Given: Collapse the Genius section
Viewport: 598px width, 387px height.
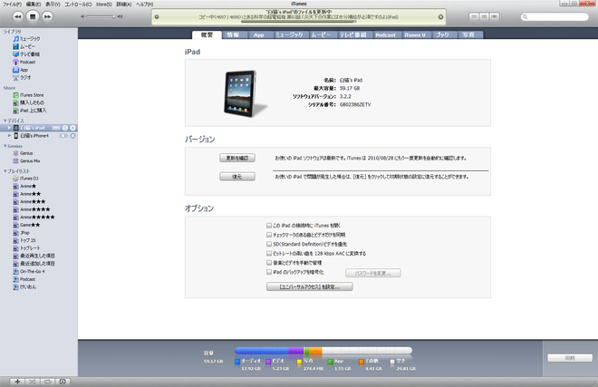Looking at the screenshot, I should pyautogui.click(x=5, y=146).
